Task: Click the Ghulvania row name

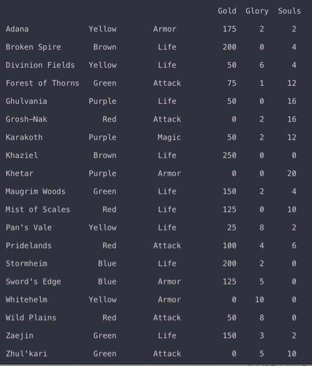Action: tap(26, 101)
